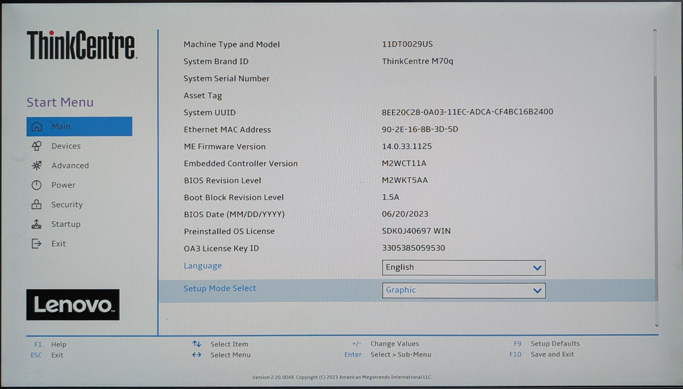Open the Setup Mode Select dropdown showing Graphic
The image size is (683, 389).
[x=464, y=290]
